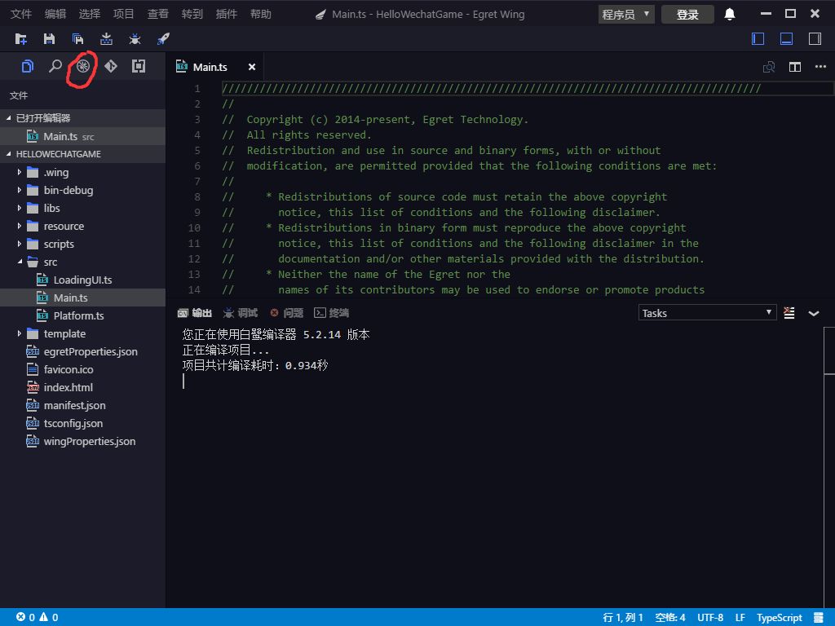Image resolution: width=835 pixels, height=626 pixels.
Task: Expand the .wing folder
Action: click(20, 172)
